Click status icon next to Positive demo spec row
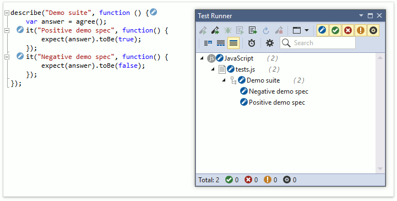Image resolution: width=397 pixels, height=201 pixels. (244, 102)
